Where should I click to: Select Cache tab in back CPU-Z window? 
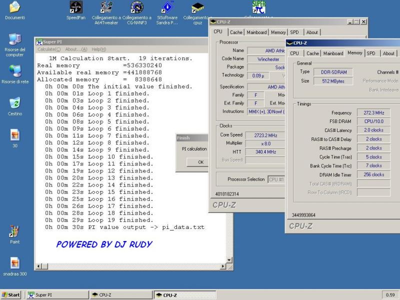tap(236, 32)
